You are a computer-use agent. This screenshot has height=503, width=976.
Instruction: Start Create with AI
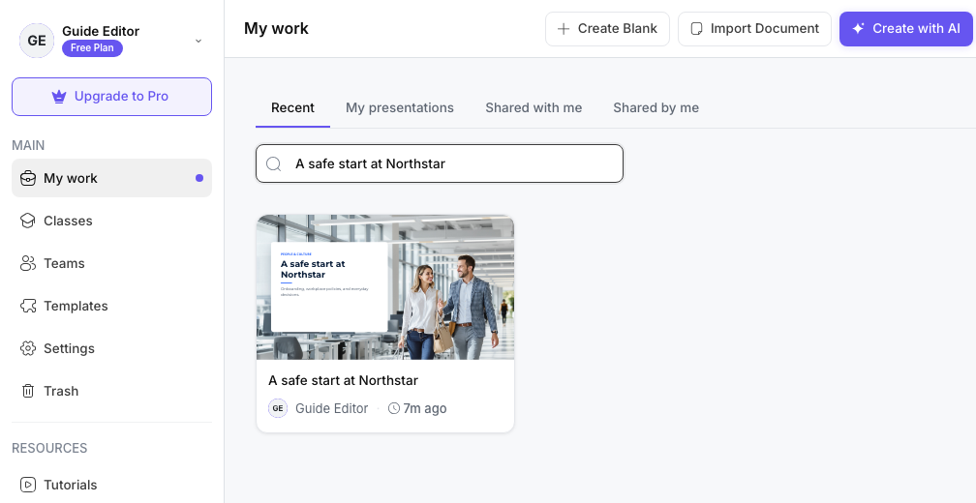pyautogui.click(x=905, y=29)
